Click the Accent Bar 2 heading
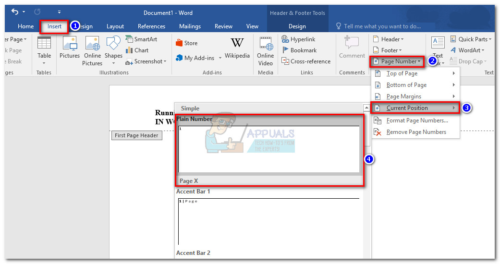 pyautogui.click(x=193, y=253)
